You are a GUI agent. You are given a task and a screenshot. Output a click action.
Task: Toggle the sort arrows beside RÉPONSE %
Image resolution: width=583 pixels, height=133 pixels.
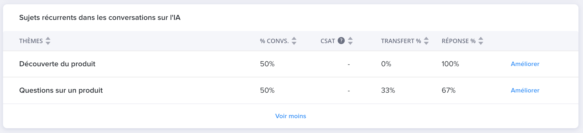tap(481, 41)
